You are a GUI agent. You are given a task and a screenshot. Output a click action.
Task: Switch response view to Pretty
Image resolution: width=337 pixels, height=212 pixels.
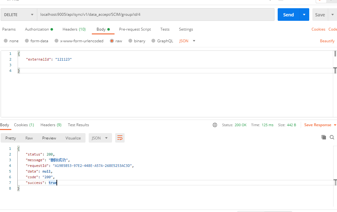tap(10, 138)
